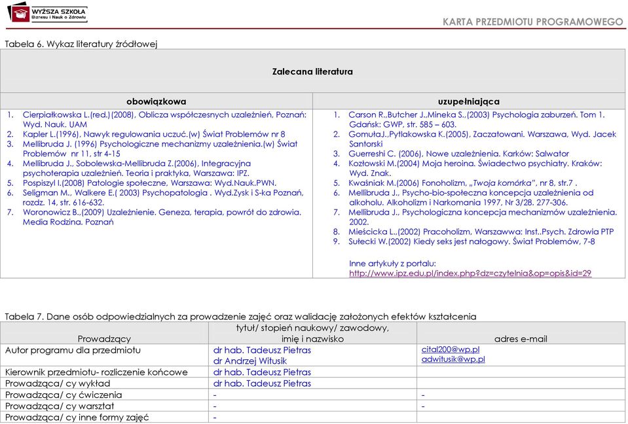The image size is (628, 424).
Task: Select Mellibruda 'Psychologiczne mechanizmy uzależnienia' 1996 entry
Action: point(160,149)
